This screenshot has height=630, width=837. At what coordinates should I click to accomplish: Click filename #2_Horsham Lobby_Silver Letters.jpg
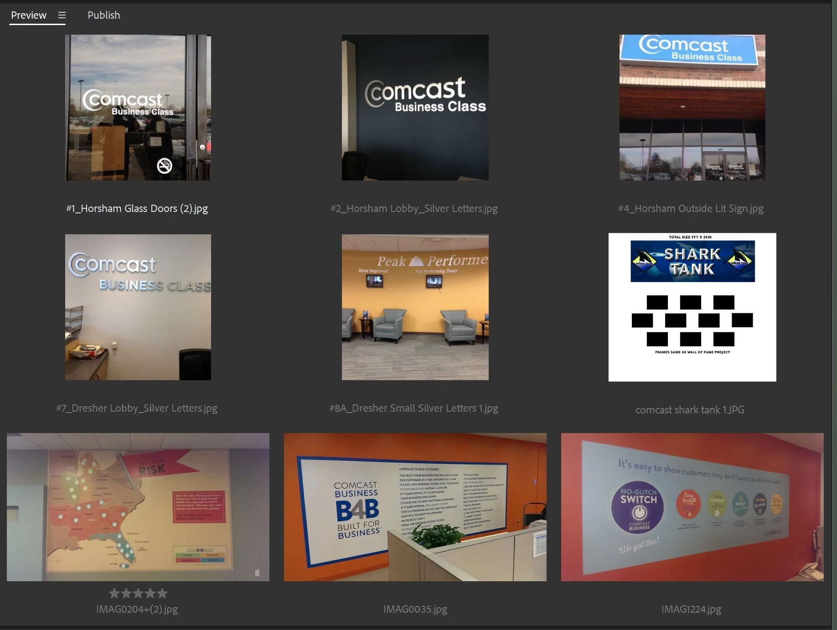414,208
